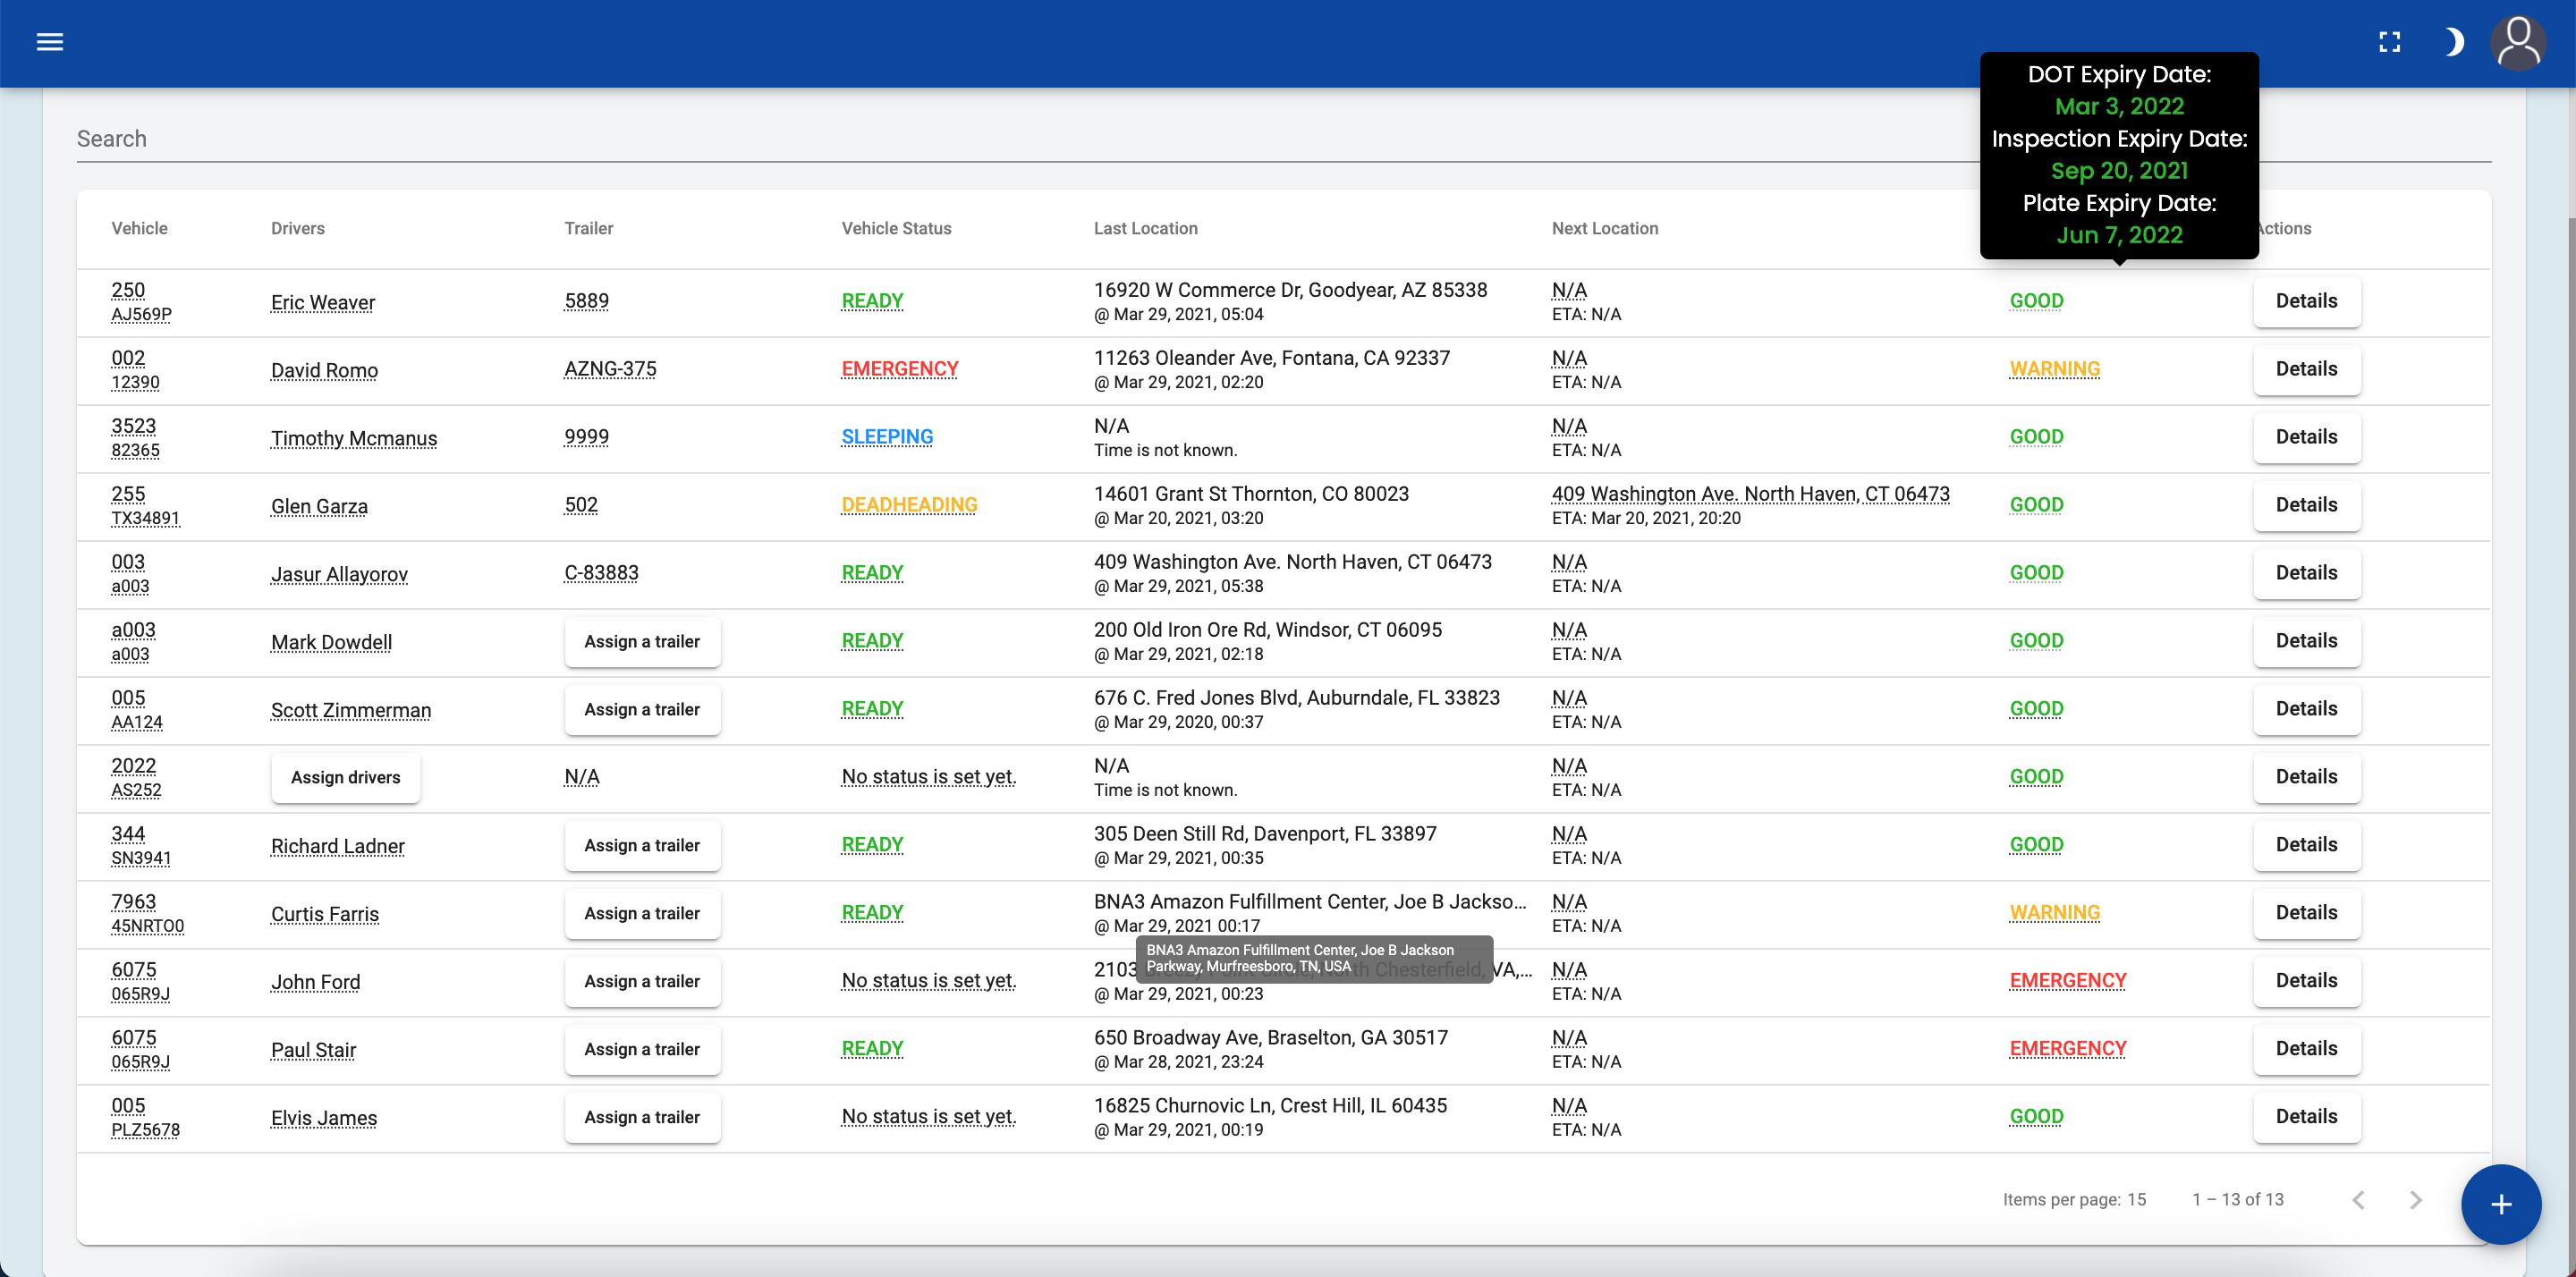The width and height of the screenshot is (2576, 1277).
Task: Open the DEADHEADING status for Glen Garza
Action: [x=908, y=504]
